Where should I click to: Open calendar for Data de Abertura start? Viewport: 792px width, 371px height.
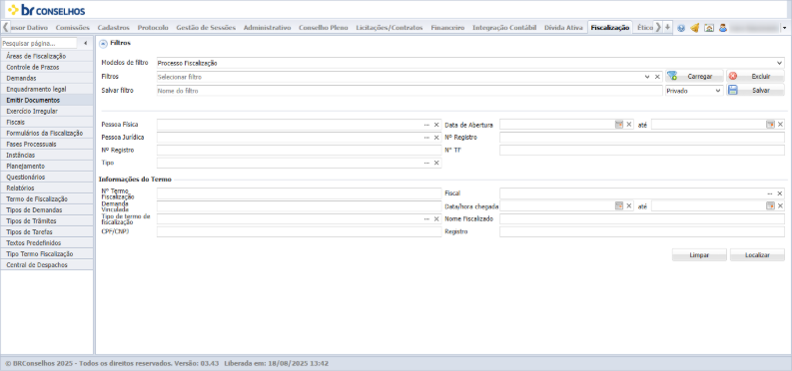tap(619, 125)
